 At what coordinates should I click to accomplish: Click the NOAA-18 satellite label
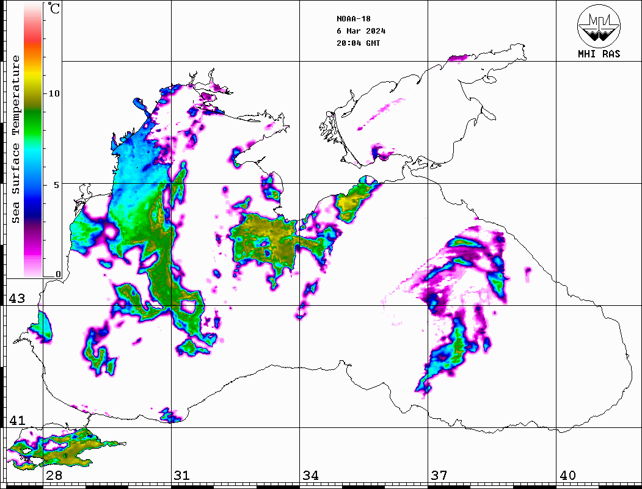coord(354,19)
